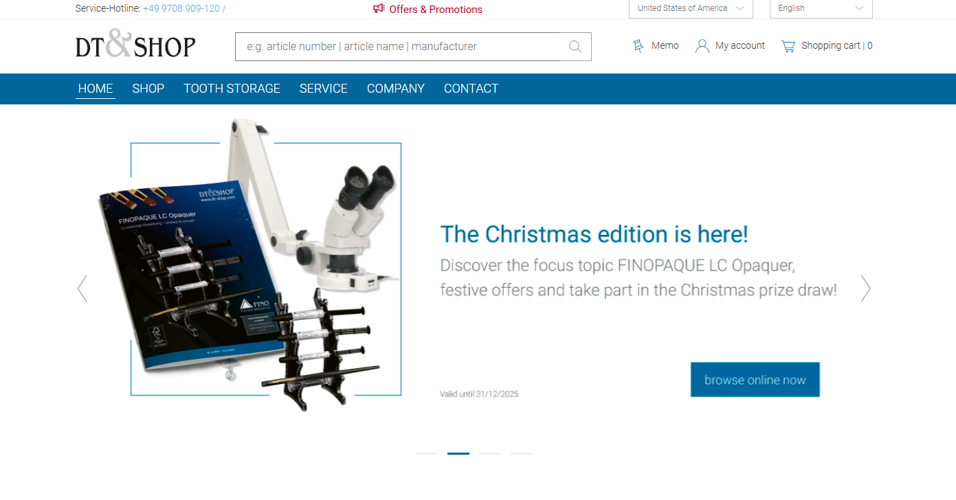
Task: Advance carousel with right arrow
Action: (865, 288)
